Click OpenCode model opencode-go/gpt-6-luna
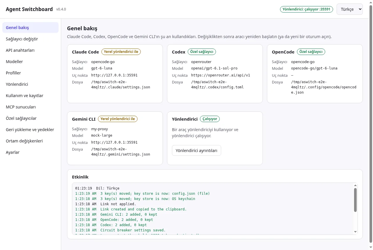Viewport: 373px width, 250px height. click(x=314, y=69)
